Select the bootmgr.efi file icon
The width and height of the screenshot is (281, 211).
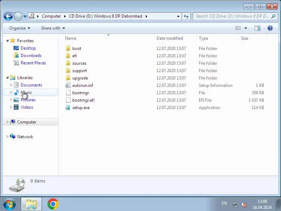[x=68, y=100]
